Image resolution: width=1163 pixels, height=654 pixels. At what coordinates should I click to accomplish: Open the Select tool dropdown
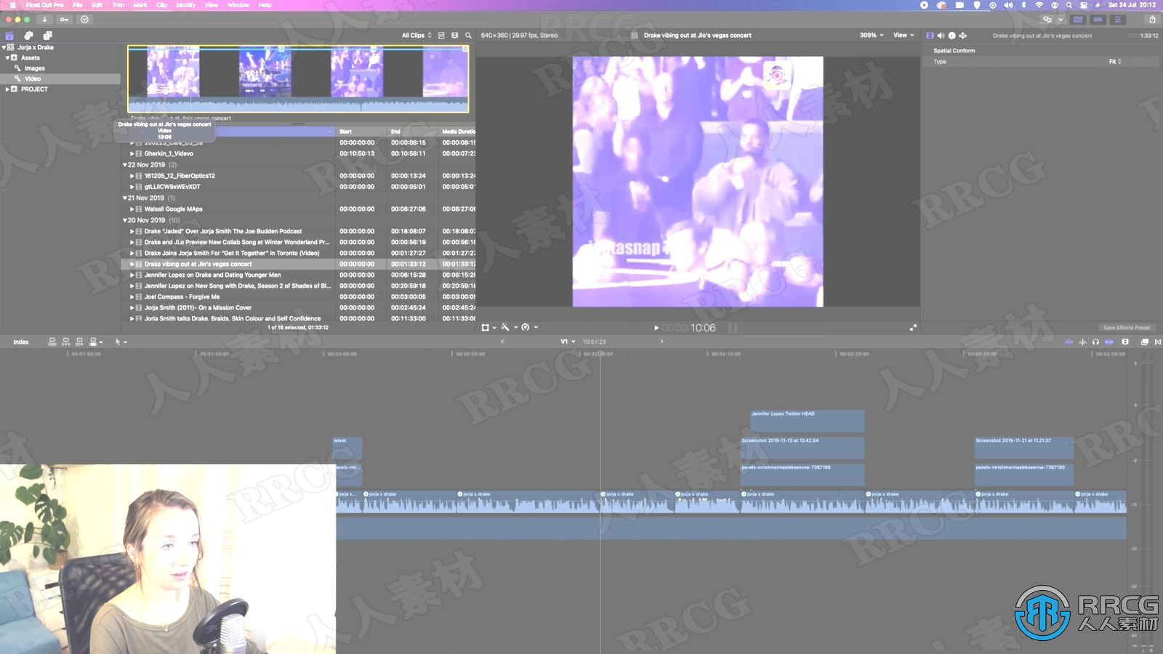121,342
